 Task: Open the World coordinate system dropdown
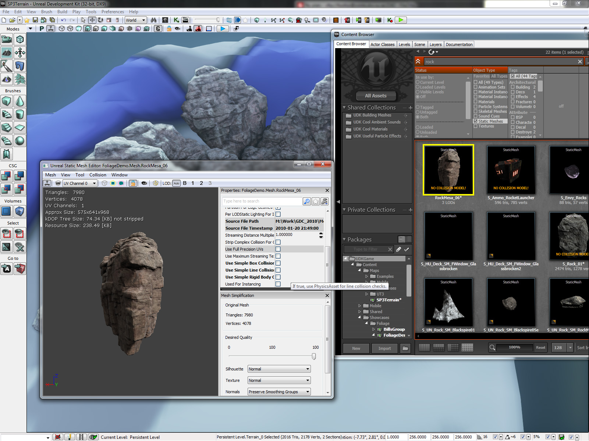coord(136,20)
